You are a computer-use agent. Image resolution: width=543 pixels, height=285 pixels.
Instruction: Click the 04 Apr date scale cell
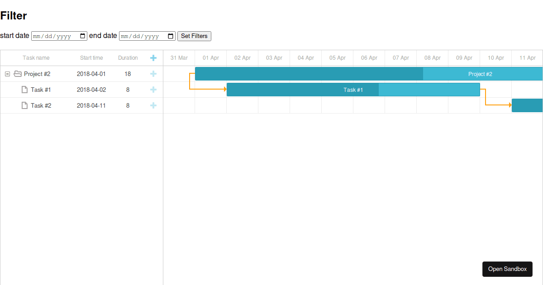coord(306,58)
